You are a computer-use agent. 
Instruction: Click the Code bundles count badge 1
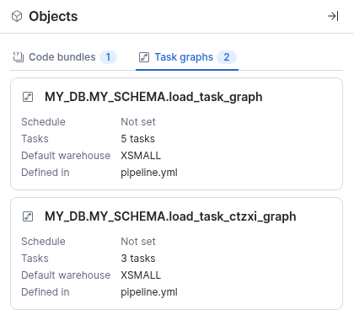click(108, 57)
